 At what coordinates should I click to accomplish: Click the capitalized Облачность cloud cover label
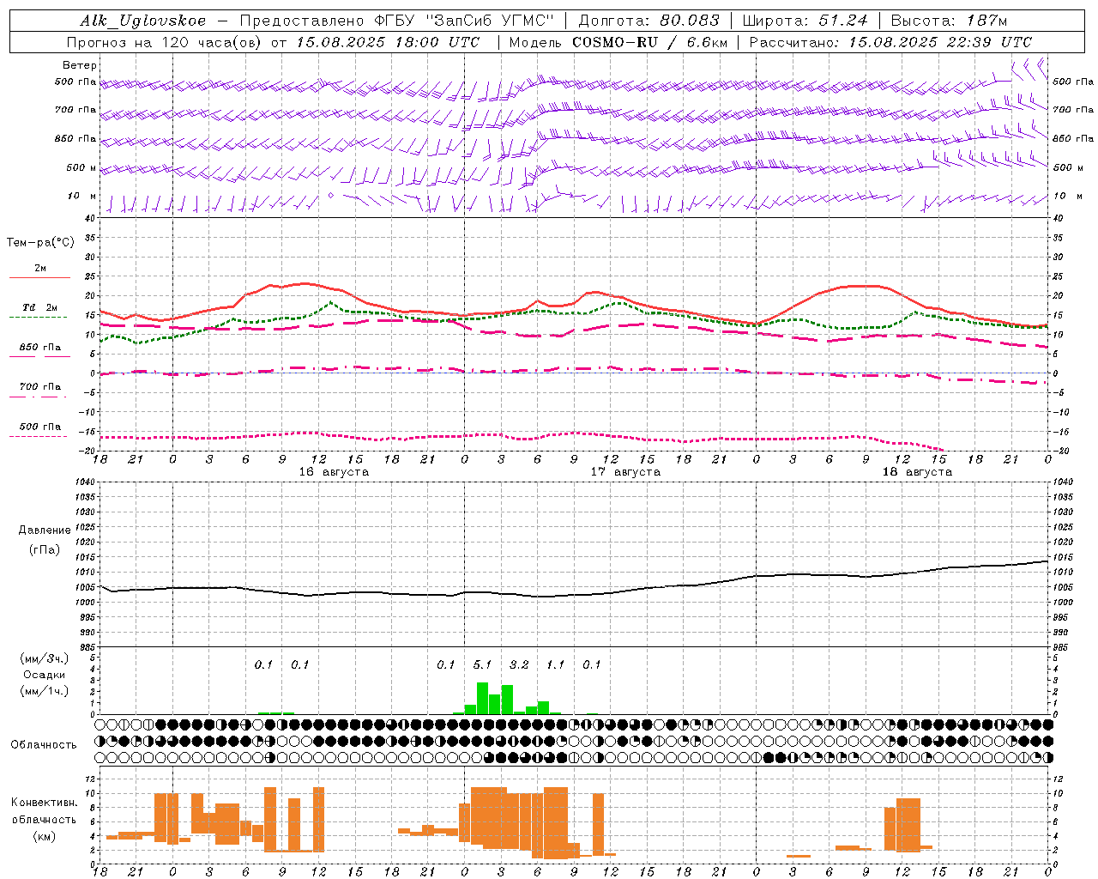point(44,744)
